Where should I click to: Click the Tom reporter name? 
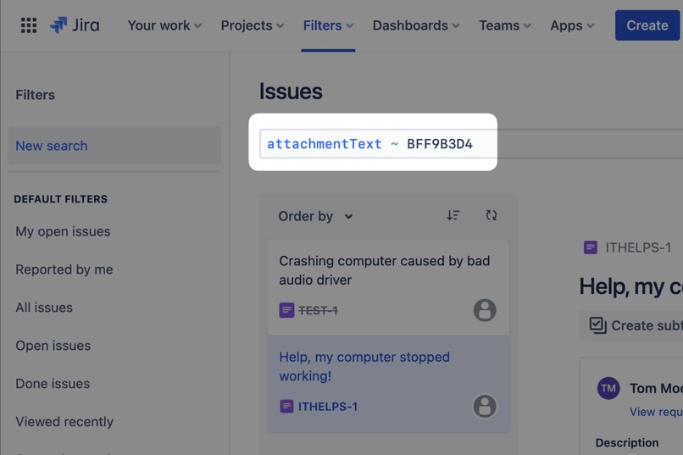pos(656,388)
